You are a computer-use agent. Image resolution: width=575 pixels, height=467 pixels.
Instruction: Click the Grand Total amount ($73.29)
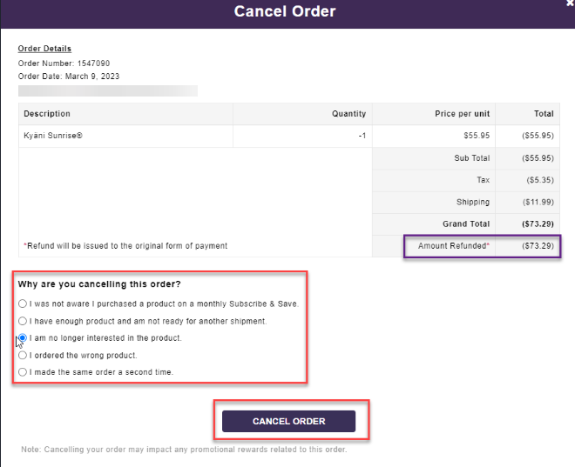[x=538, y=224]
